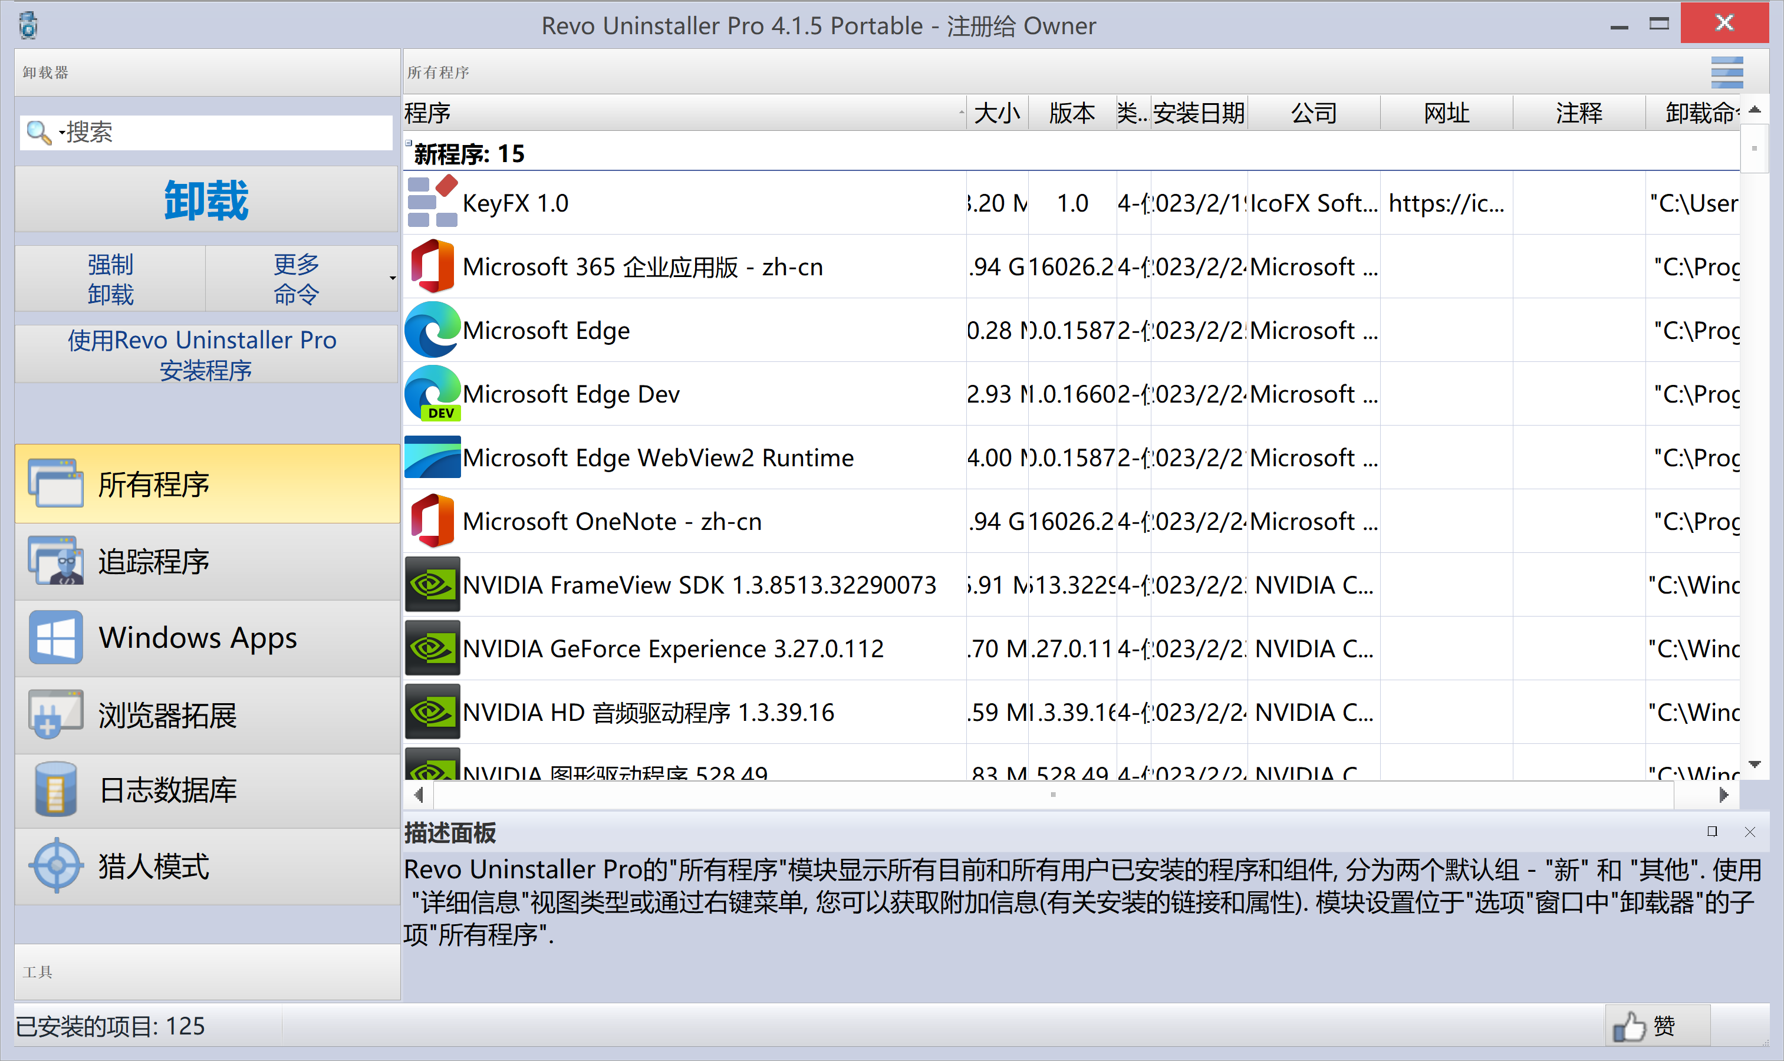The image size is (1784, 1061).
Task: Click the 已安装的项目: 125 status text
Action: [110, 1026]
